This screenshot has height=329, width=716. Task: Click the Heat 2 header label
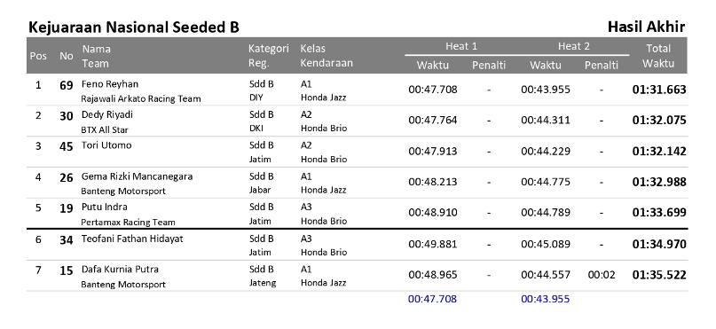coord(573,46)
